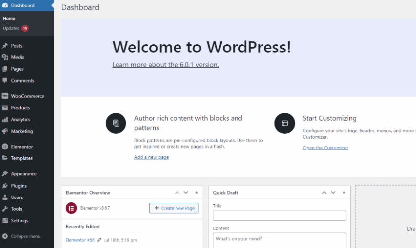Open Learn more about the 6.0.1 version
Screen dimensions: 416x248
click(x=166, y=65)
